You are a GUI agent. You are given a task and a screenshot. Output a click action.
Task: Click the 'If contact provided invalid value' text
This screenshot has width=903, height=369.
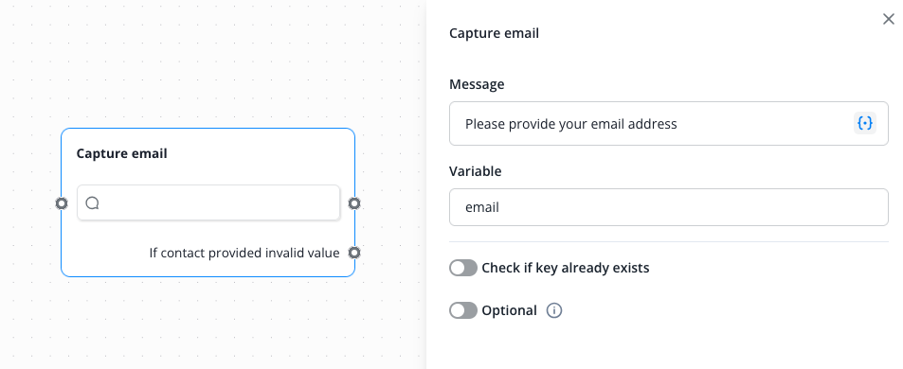click(x=244, y=253)
